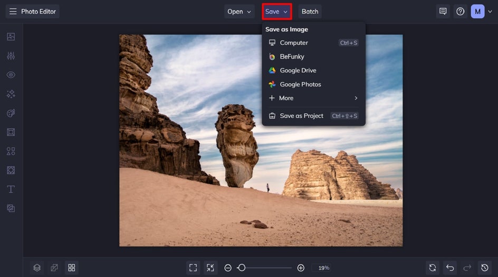Expand the More save options submenu
Image resolution: width=498 pixels, height=277 pixels.
(313, 98)
